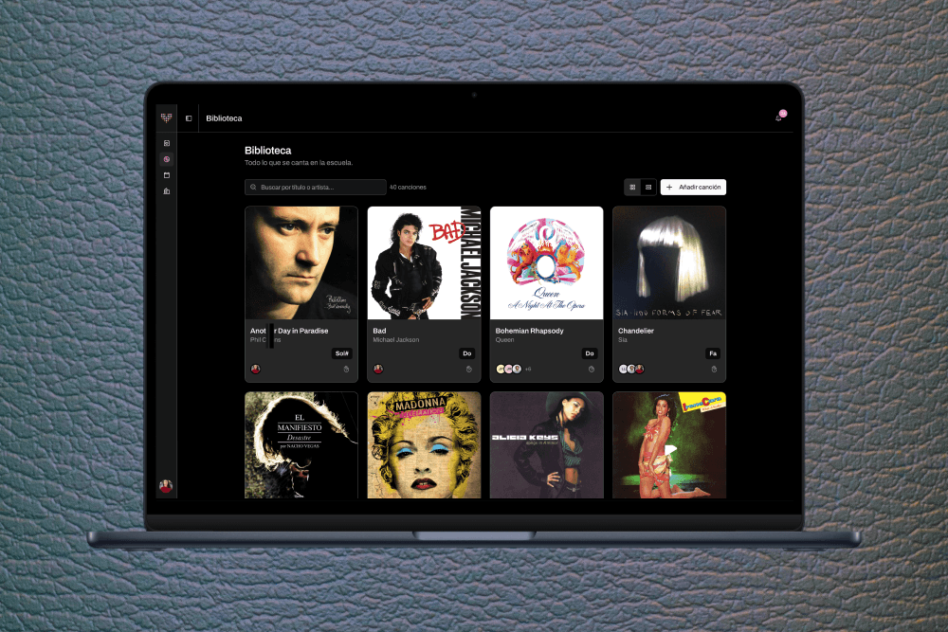Open the Alicia Keys album cover

coord(547,445)
